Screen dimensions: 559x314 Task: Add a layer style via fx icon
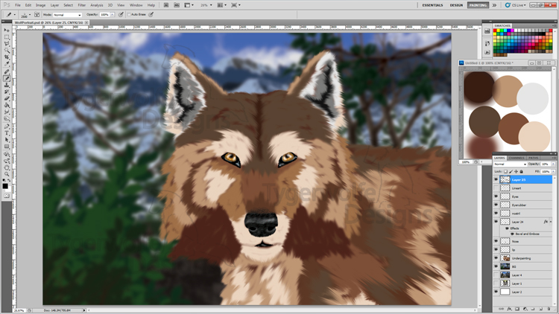tap(510, 310)
